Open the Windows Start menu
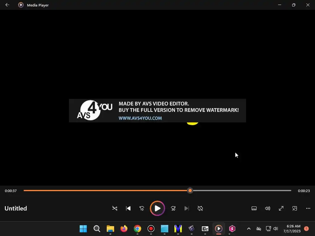The height and width of the screenshot is (236, 315). (83, 229)
